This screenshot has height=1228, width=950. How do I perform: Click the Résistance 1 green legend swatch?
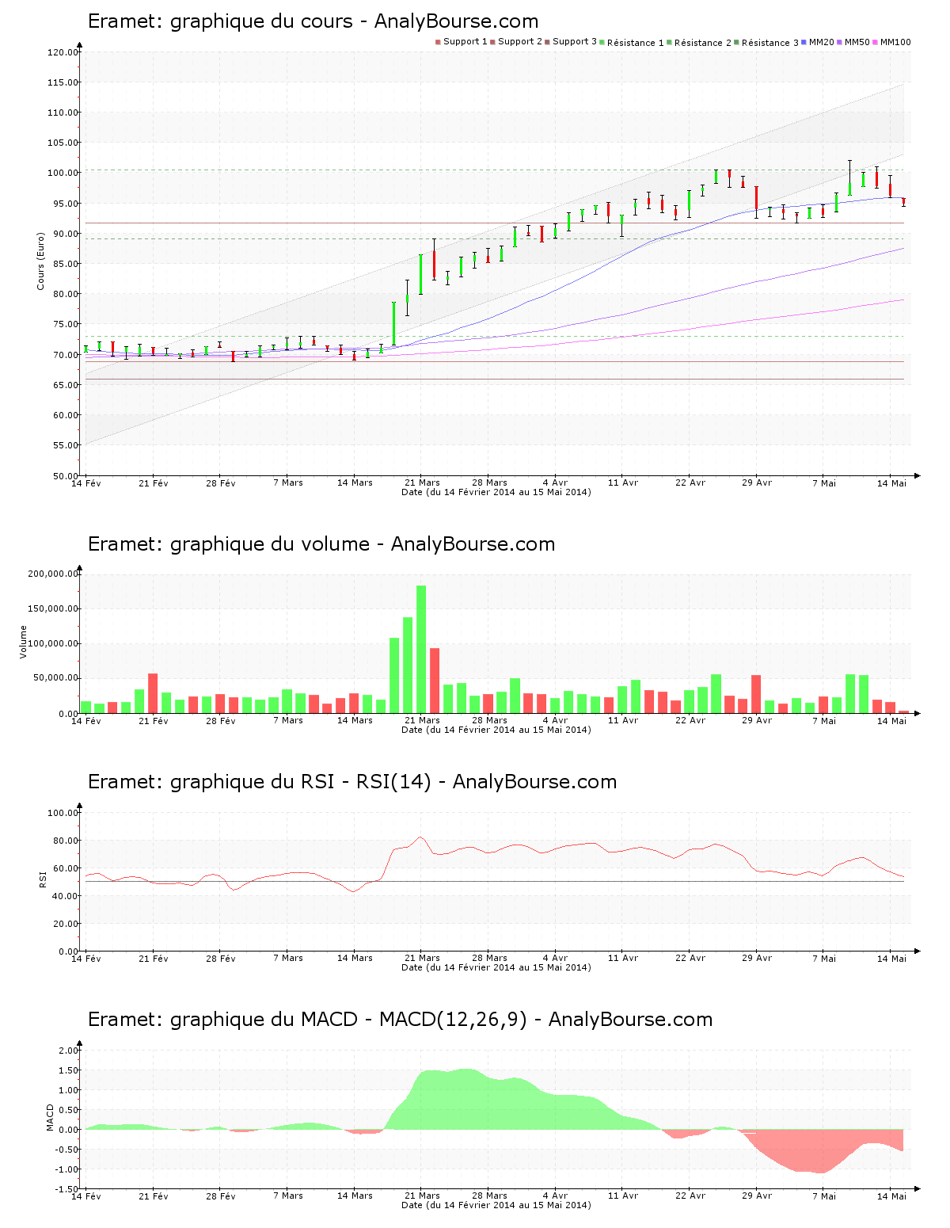point(602,42)
